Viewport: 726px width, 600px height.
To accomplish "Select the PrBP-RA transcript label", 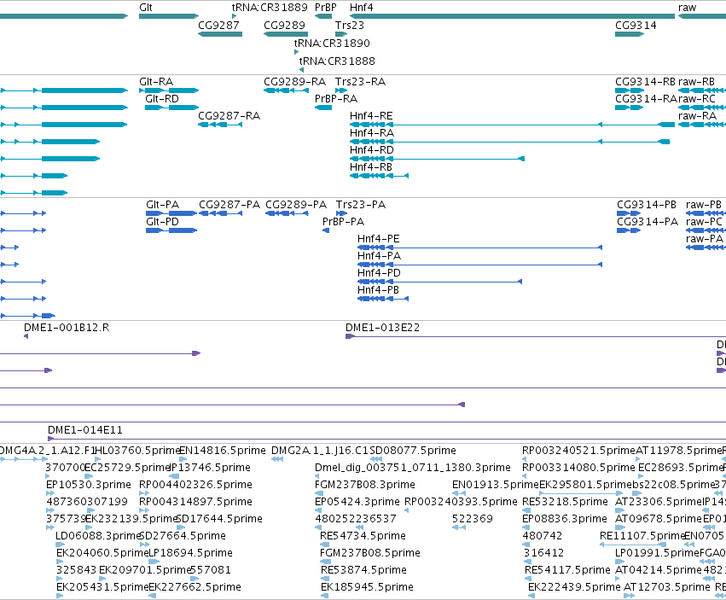I will pyautogui.click(x=336, y=99).
